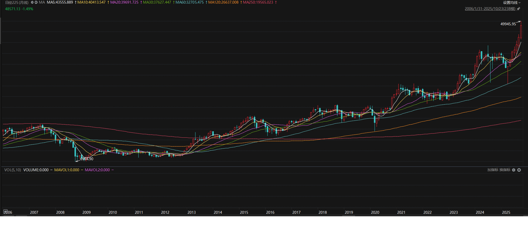The height and width of the screenshot is (225, 528).
Task: Click the purple MA20 legend label
Action: pyautogui.click(x=124, y=2)
